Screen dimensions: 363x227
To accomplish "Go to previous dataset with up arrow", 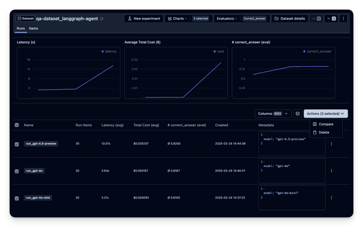I will (316, 18).
